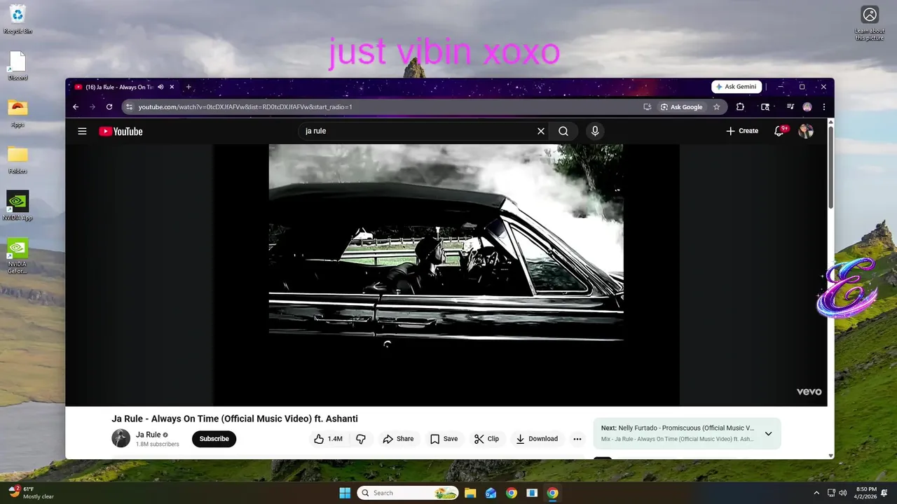The width and height of the screenshot is (897, 504).
Task: Share the Always On Time video
Action: (x=398, y=439)
